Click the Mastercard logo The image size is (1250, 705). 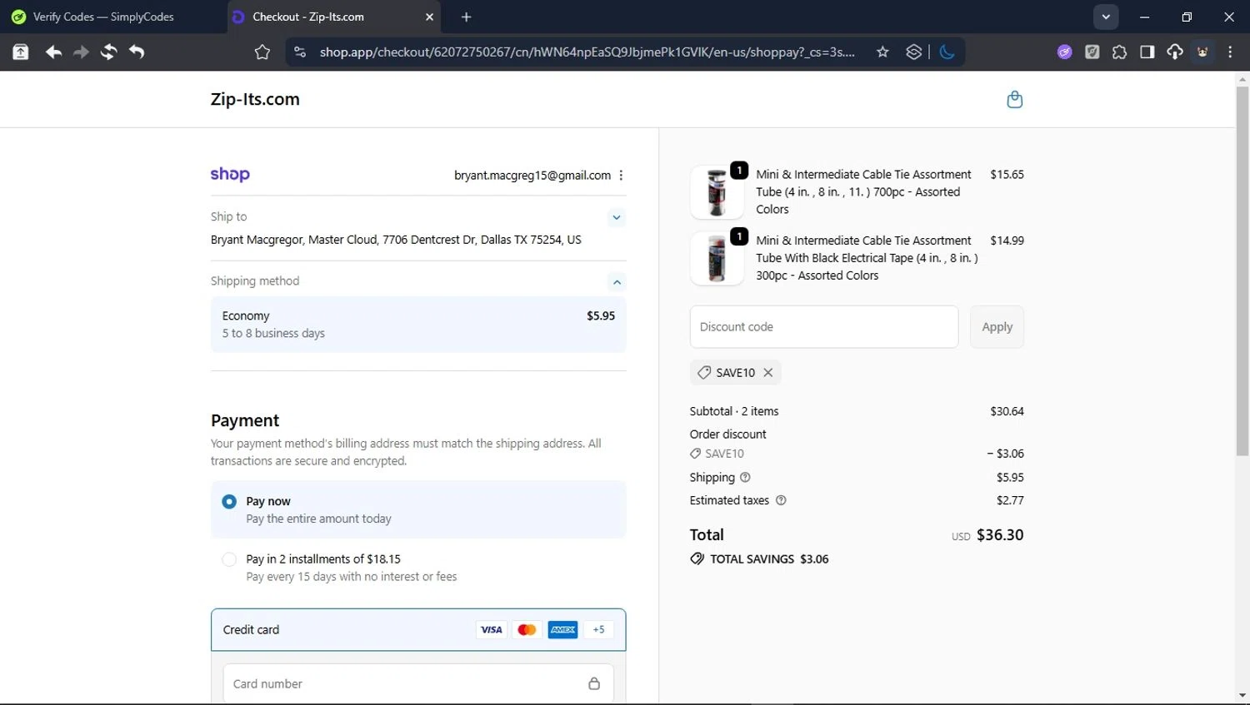coord(527,630)
